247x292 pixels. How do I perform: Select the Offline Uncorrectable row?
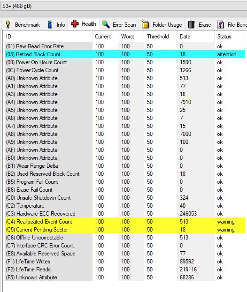point(125,238)
